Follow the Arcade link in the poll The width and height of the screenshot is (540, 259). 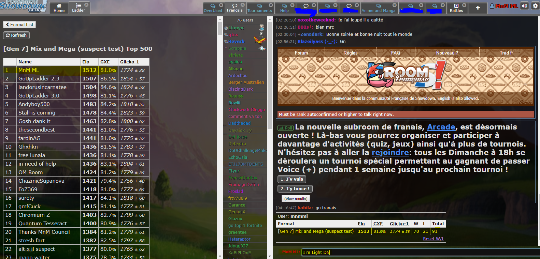pos(441,127)
